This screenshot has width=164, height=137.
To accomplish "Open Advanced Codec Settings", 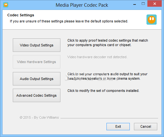I will pyautogui.click(x=36, y=95).
